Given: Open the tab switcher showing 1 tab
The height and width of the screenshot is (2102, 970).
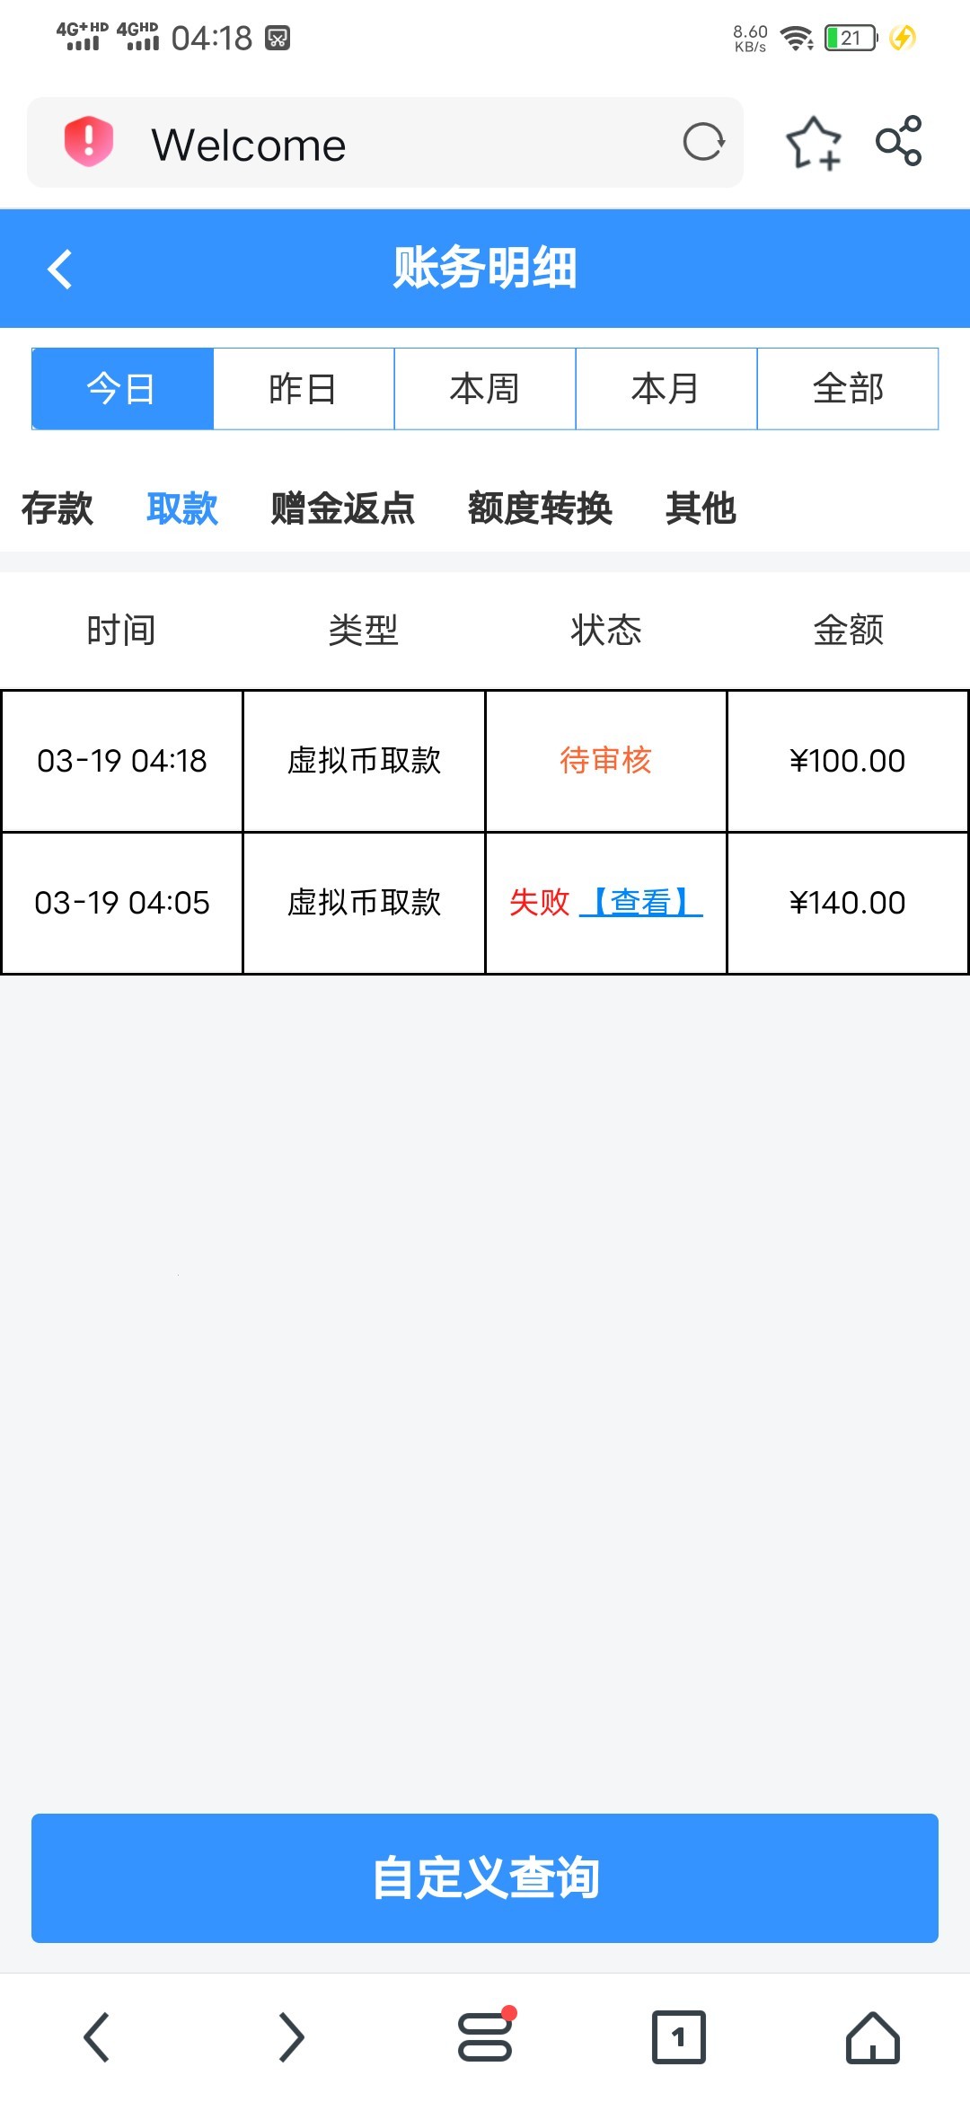Looking at the screenshot, I should click(678, 2036).
